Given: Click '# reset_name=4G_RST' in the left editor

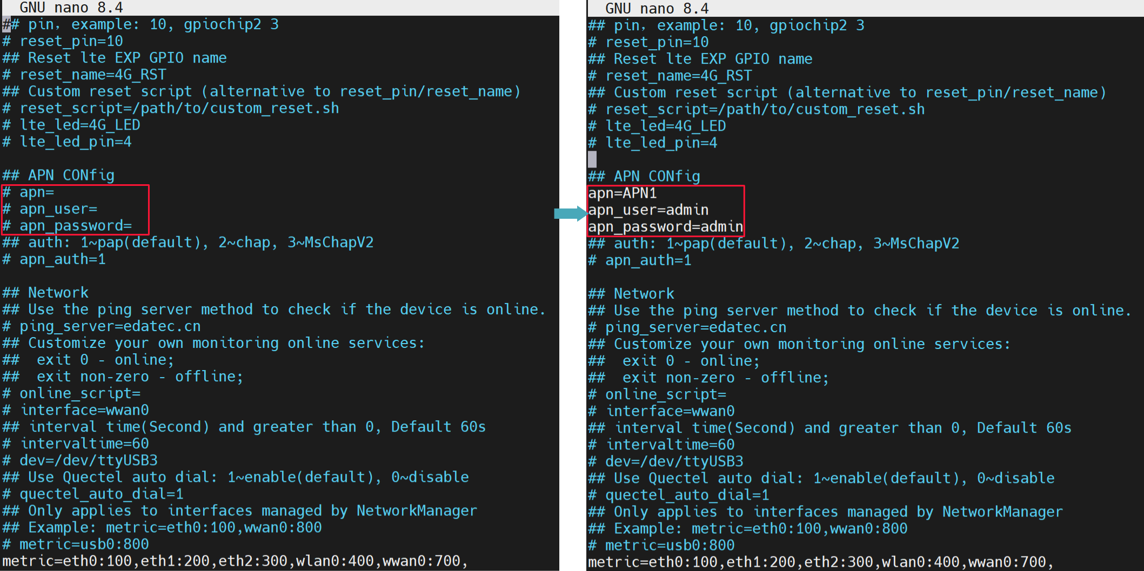Looking at the screenshot, I should [x=84, y=75].
